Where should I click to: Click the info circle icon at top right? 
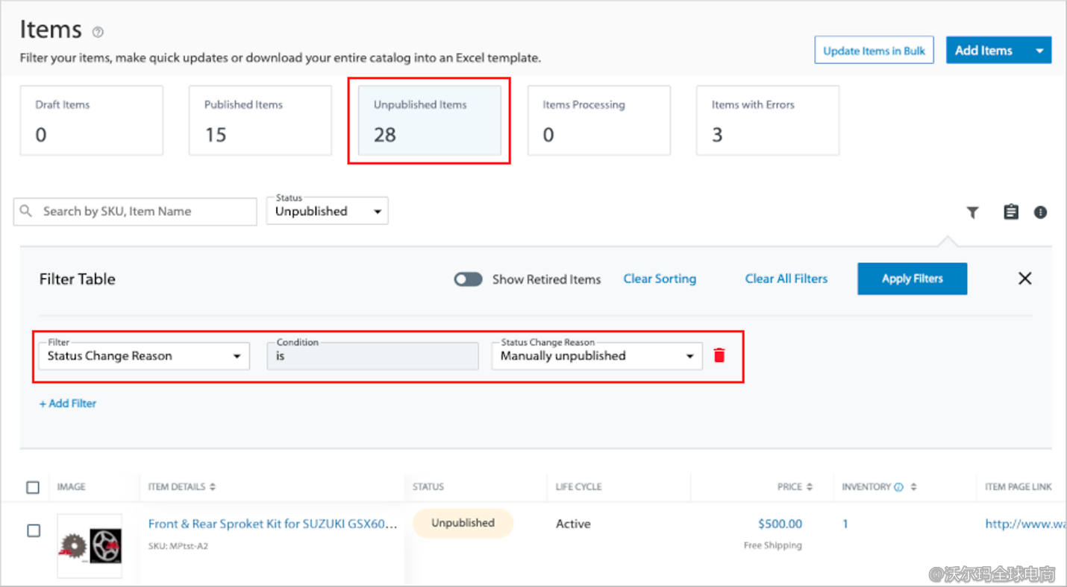(x=1040, y=212)
